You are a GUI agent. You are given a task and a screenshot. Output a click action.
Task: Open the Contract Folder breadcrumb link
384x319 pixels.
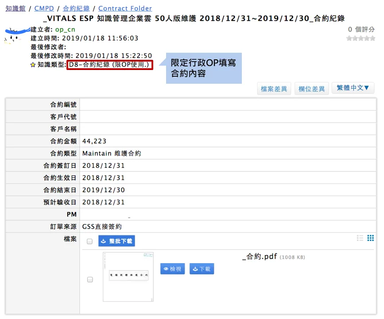point(125,8)
